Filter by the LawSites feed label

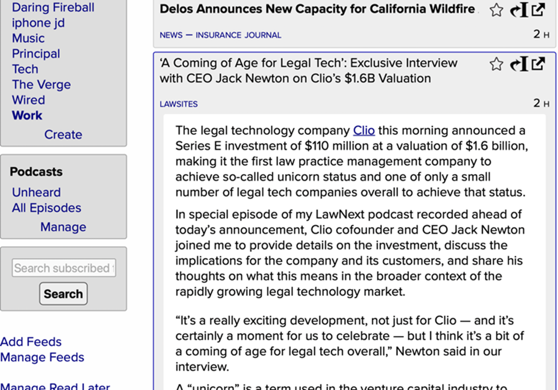tap(179, 104)
